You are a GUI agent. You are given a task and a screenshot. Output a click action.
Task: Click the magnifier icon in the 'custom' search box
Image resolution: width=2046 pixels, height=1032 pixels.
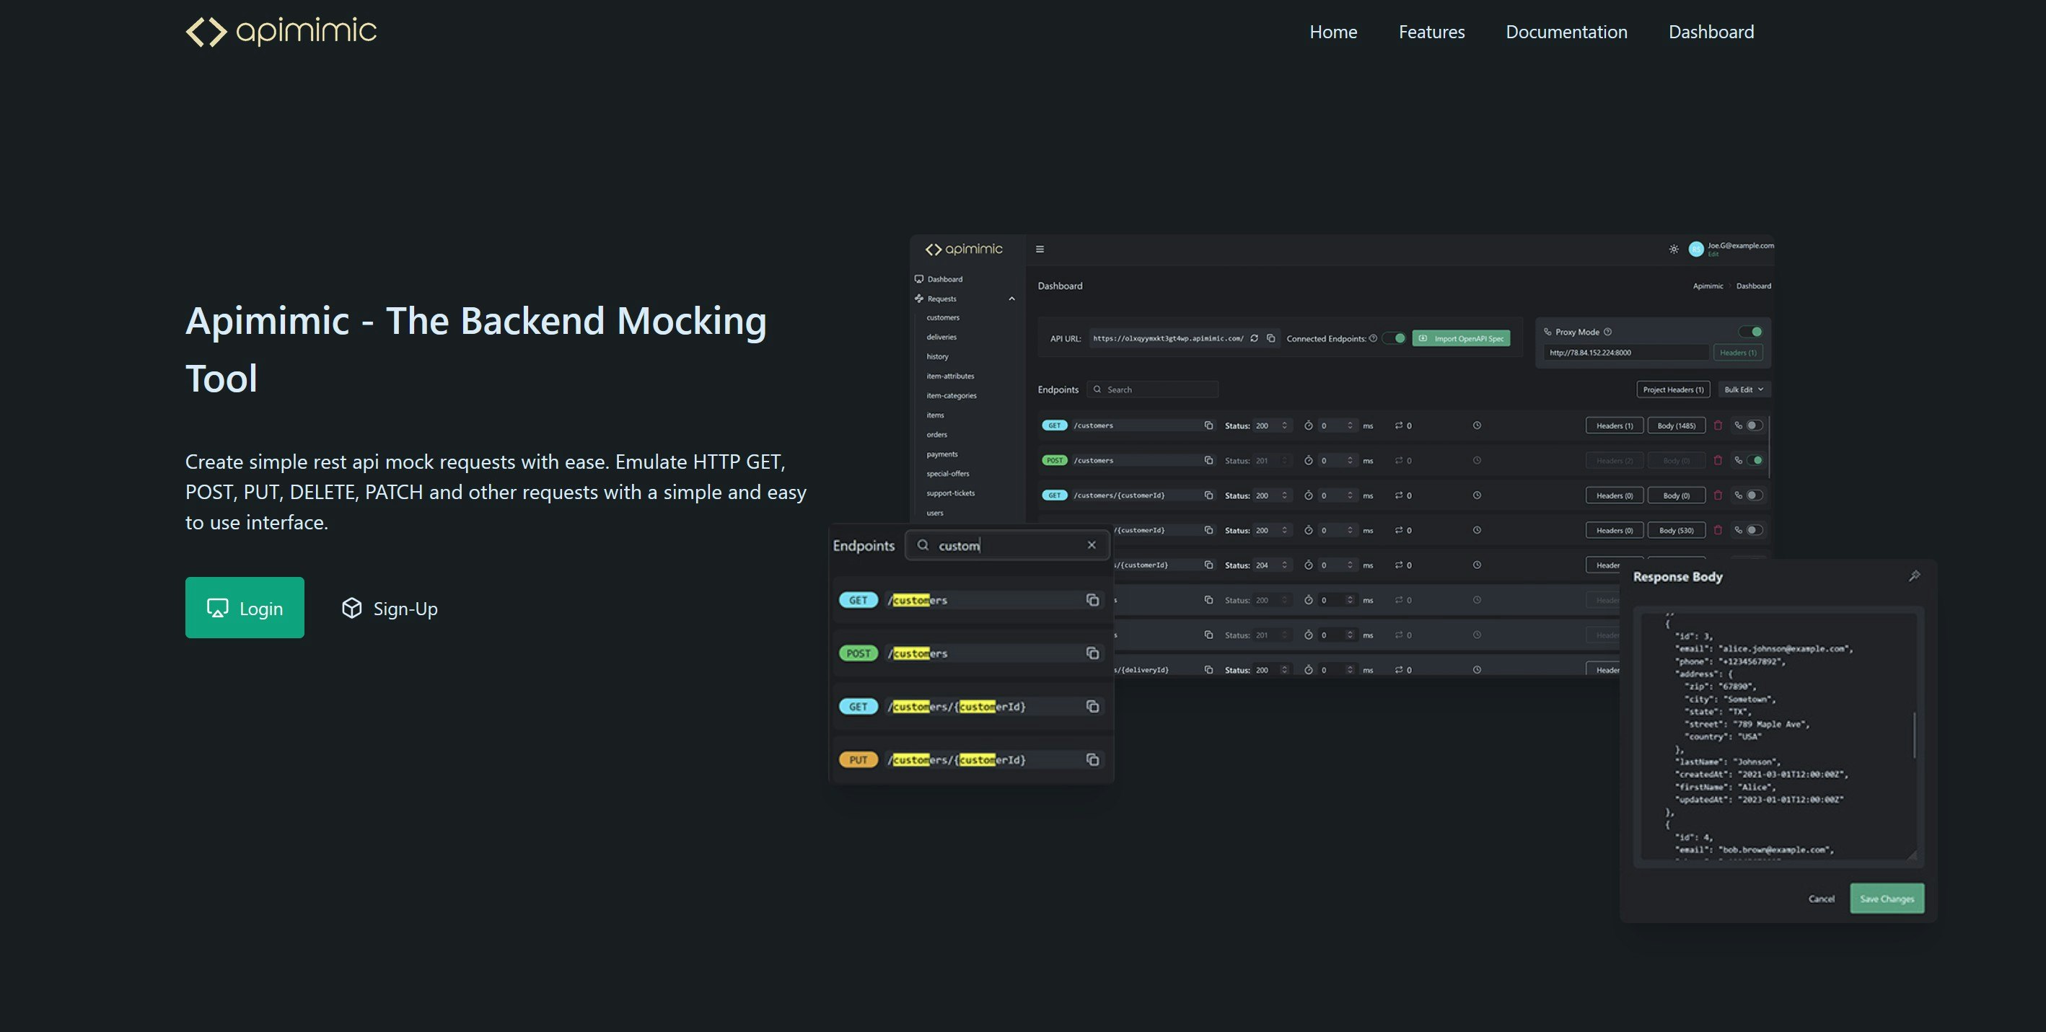[x=923, y=544]
